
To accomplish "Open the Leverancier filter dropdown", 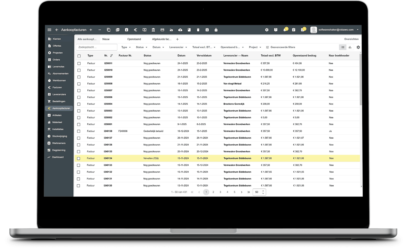I will tap(178, 47).
